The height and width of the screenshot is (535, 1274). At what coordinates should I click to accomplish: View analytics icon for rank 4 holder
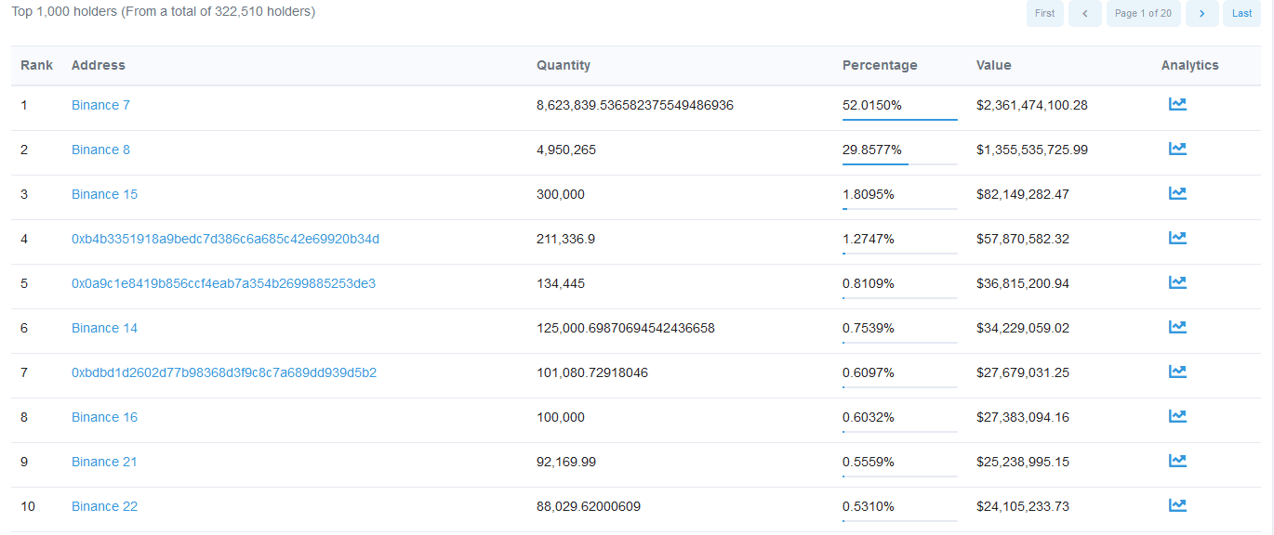[1177, 239]
